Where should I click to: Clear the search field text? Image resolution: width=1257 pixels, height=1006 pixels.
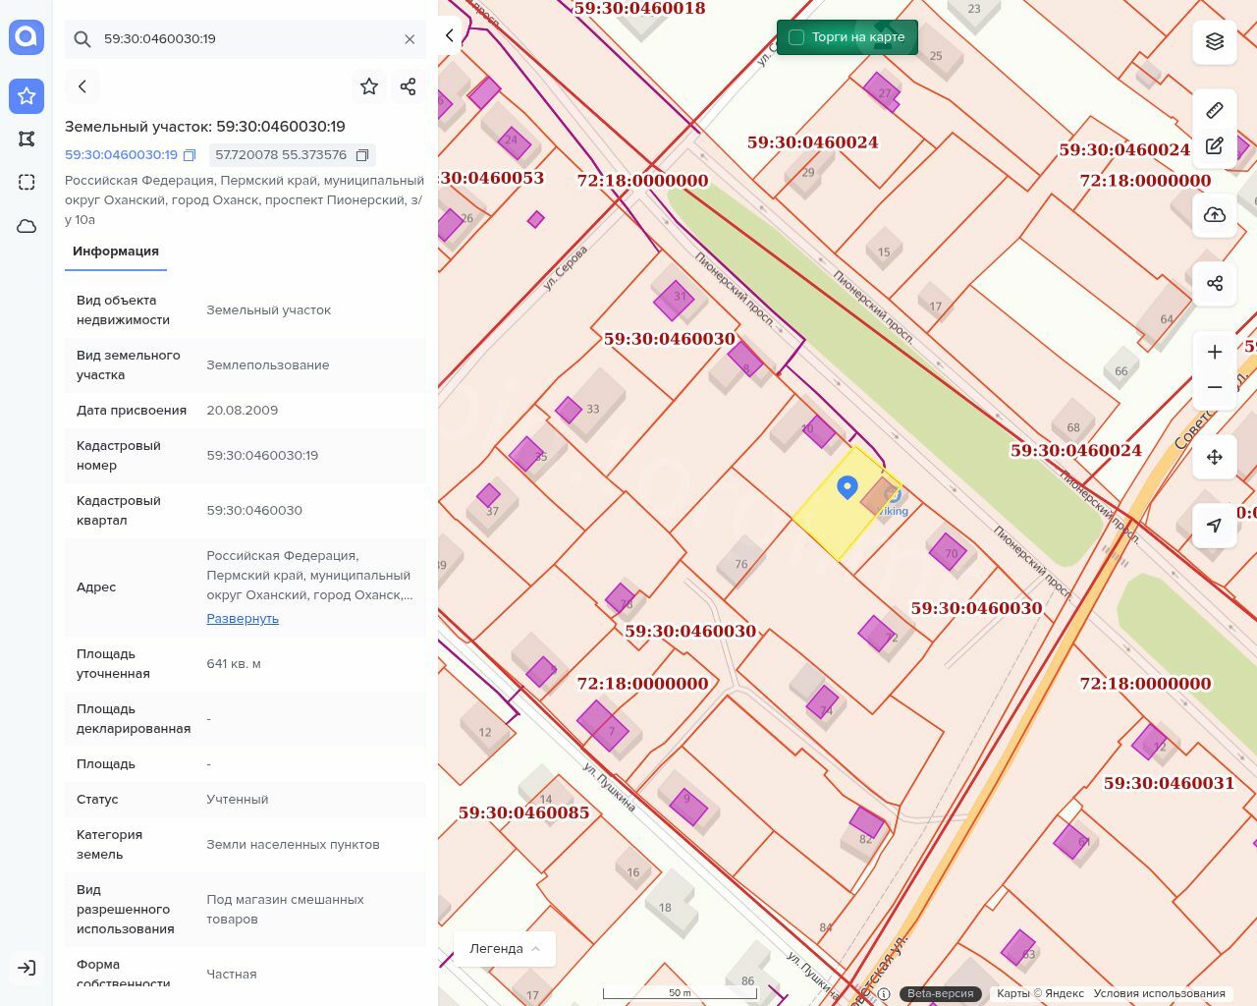pyautogui.click(x=410, y=39)
